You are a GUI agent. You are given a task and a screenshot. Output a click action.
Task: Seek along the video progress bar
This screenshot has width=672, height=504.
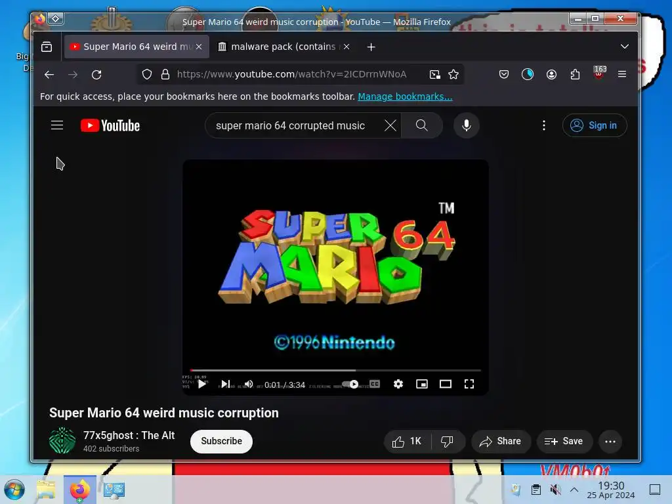pos(335,370)
